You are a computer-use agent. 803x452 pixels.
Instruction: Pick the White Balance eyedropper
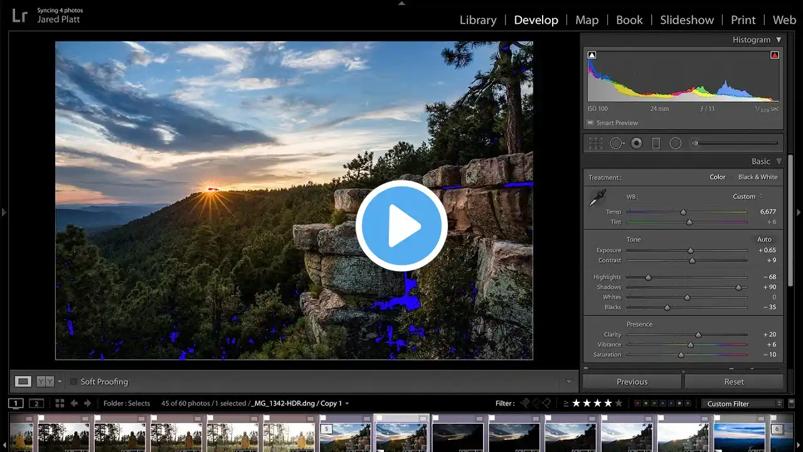pos(597,198)
